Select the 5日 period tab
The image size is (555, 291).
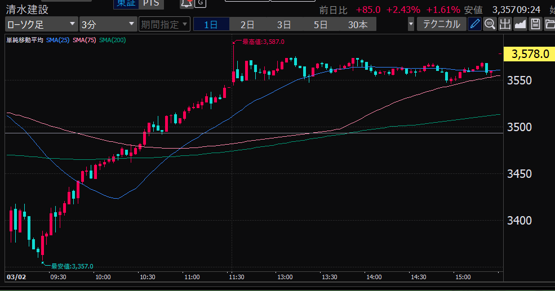pyautogui.click(x=321, y=25)
